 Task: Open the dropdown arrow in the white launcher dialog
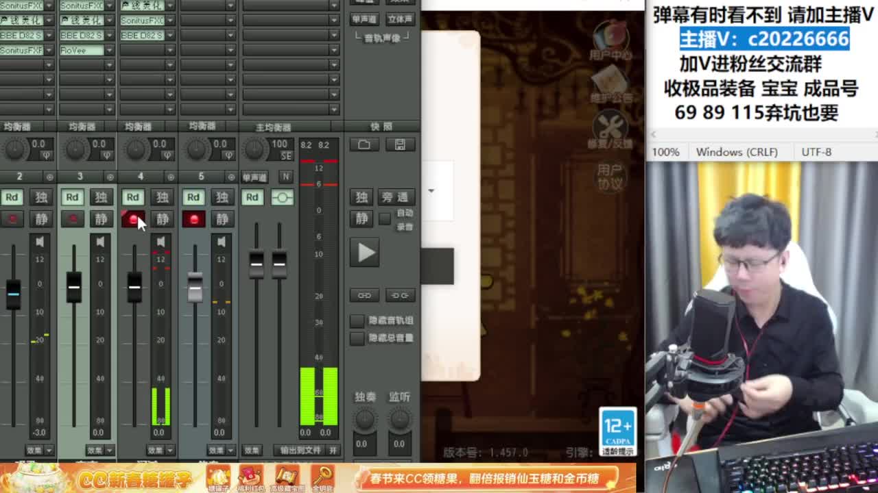click(431, 190)
